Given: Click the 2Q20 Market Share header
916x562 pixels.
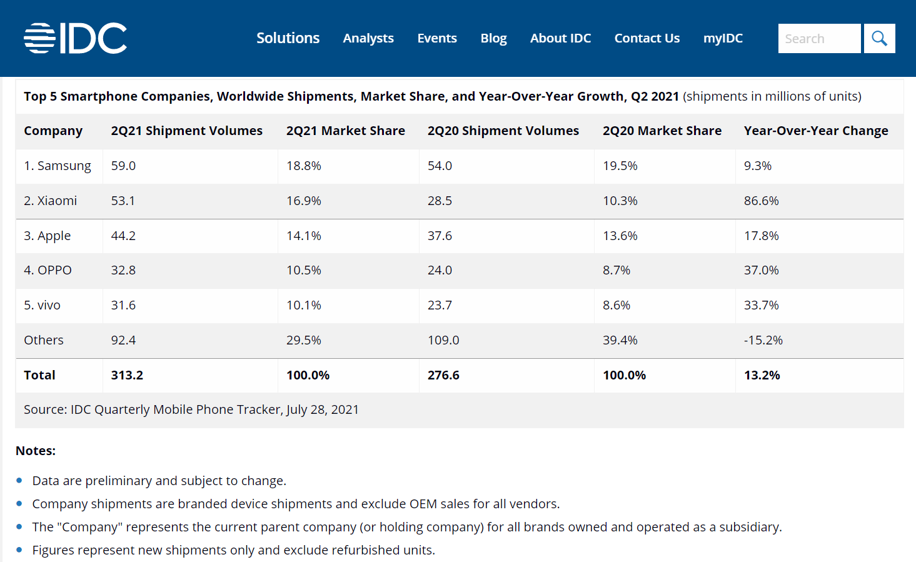Looking at the screenshot, I should click(662, 131).
